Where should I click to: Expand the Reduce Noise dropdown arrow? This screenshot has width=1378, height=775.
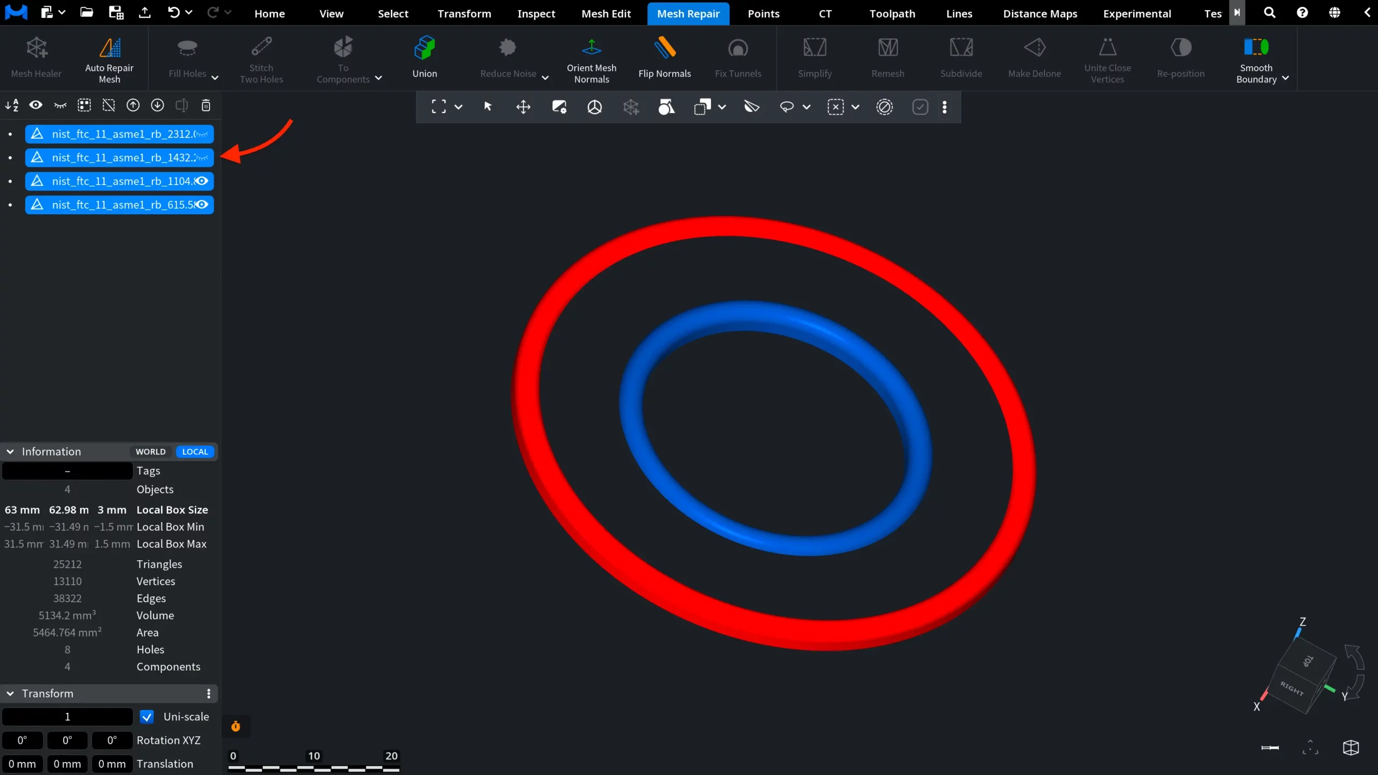(545, 77)
